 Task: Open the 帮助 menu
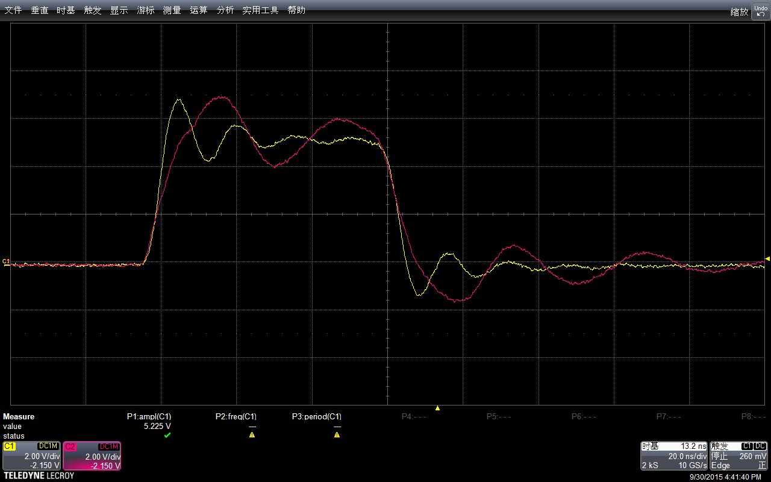(296, 10)
